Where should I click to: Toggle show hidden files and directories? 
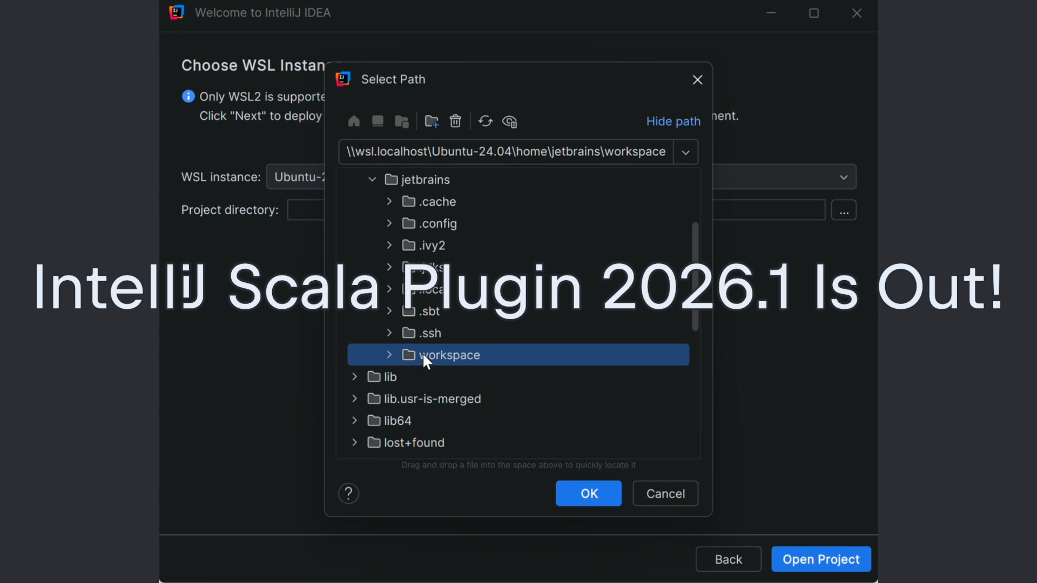pyautogui.click(x=509, y=121)
